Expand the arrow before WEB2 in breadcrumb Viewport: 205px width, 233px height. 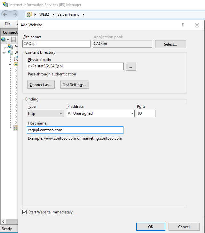pyautogui.click(x=35, y=14)
